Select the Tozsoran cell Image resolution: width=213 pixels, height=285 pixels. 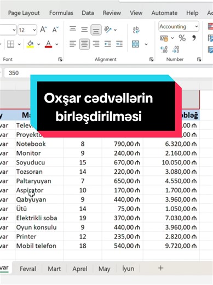tap(39, 172)
